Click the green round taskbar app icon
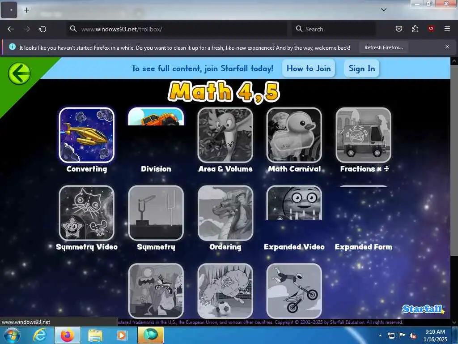 (150, 335)
